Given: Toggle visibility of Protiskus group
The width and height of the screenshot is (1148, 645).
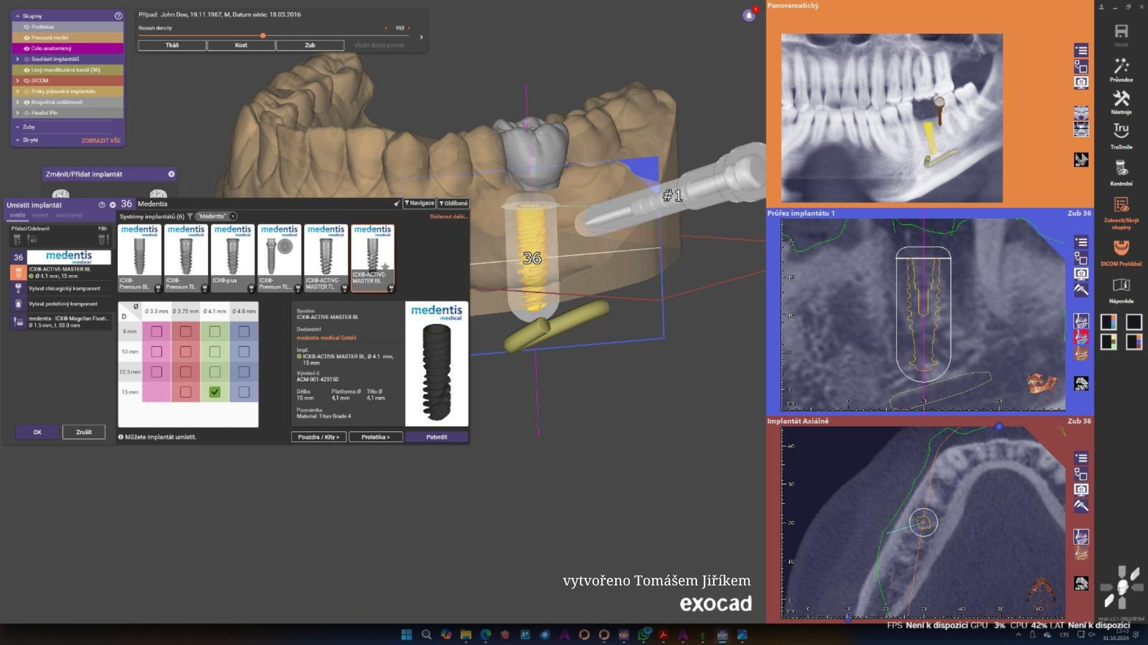Looking at the screenshot, I should tap(26, 27).
